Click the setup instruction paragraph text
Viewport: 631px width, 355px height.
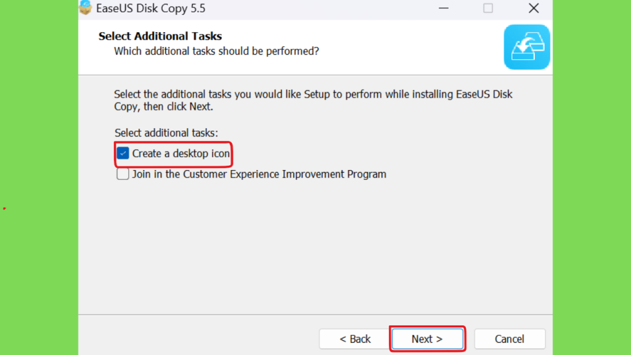pyautogui.click(x=313, y=100)
